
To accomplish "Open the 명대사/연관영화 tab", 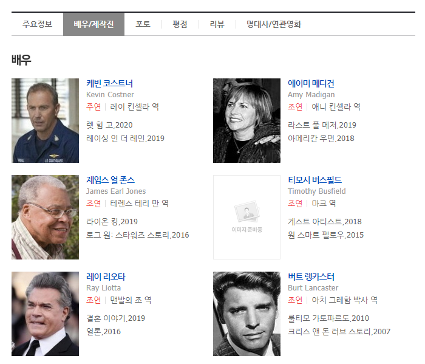I will pos(273,24).
